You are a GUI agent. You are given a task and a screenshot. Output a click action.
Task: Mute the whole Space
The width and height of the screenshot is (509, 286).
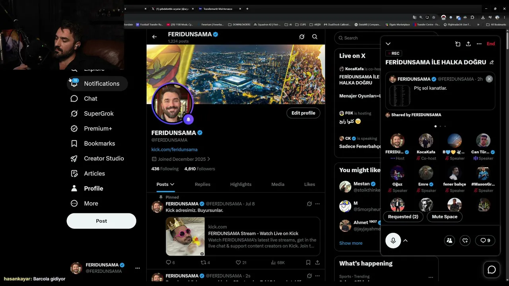445,216
